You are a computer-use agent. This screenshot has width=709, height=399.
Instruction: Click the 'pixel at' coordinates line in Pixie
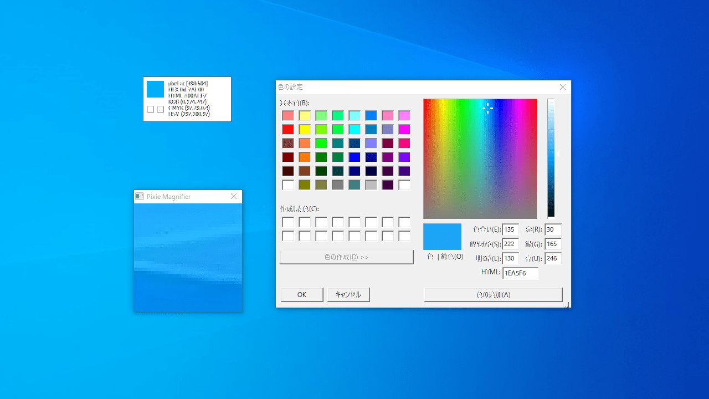point(188,84)
